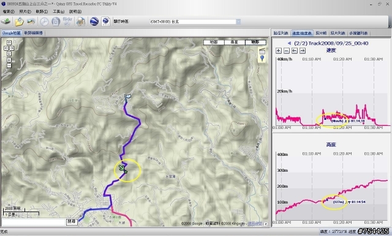The height and width of the screenshot is (236, 392).
Task: Zoom out the map with the minus button
Action: 9,65
